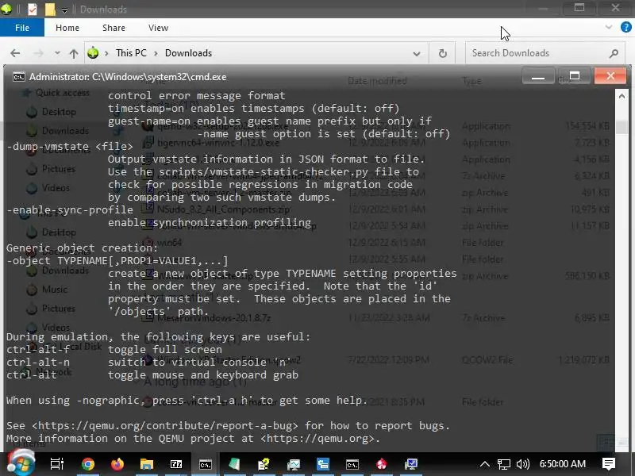The height and width of the screenshot is (476, 635).
Task: Show hidden system tray icons
Action: click(485, 464)
